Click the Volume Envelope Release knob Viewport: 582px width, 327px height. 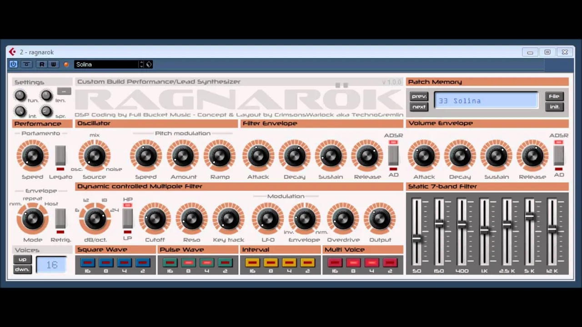(532, 156)
